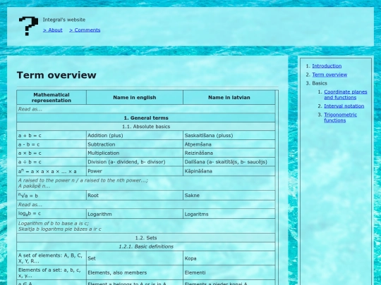Jump to Term overview in the contents list
The image size is (381, 285).
[329, 75]
